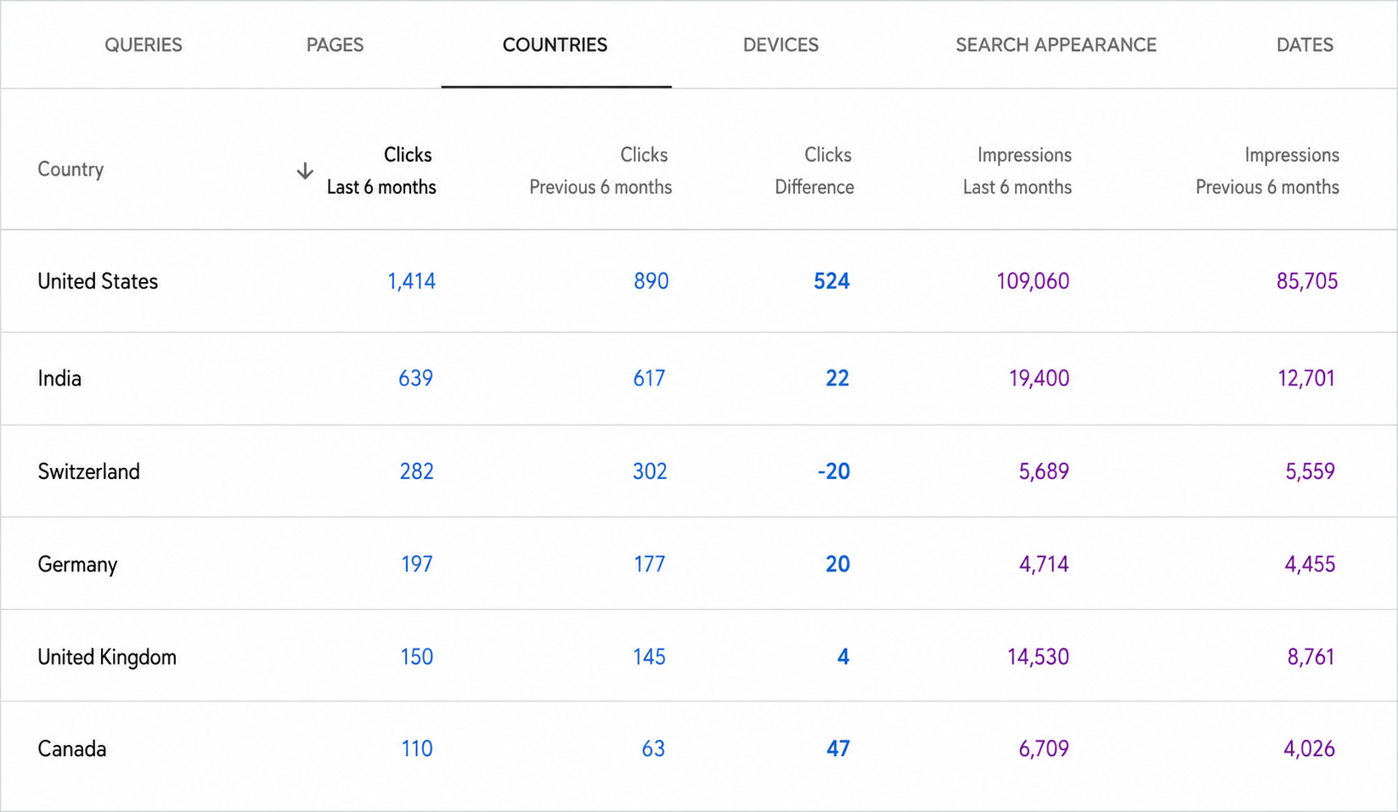The width and height of the screenshot is (1398, 812).
Task: Click India's 617 previous clicks value
Action: pyautogui.click(x=649, y=378)
